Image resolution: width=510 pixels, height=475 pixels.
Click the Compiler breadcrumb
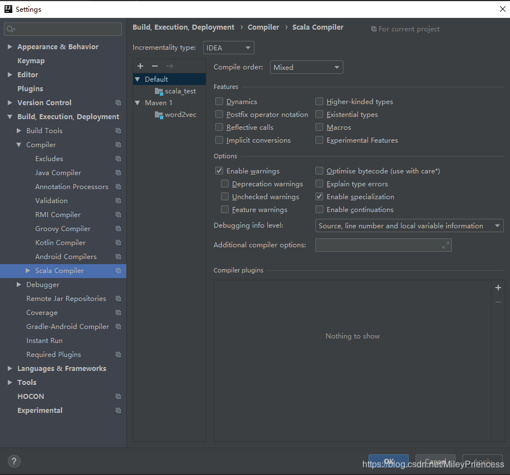263,26
